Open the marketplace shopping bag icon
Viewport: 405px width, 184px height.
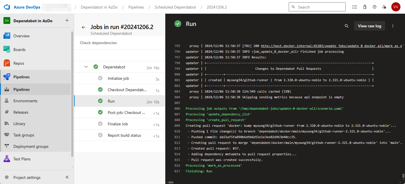point(365,7)
